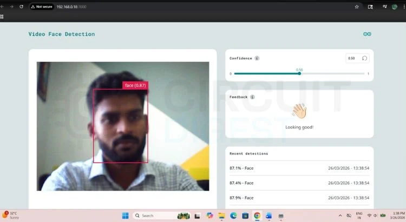Launch Copilot from the taskbar
Image resolution: width=406 pixels, height=222 pixels.
[x=209, y=216]
